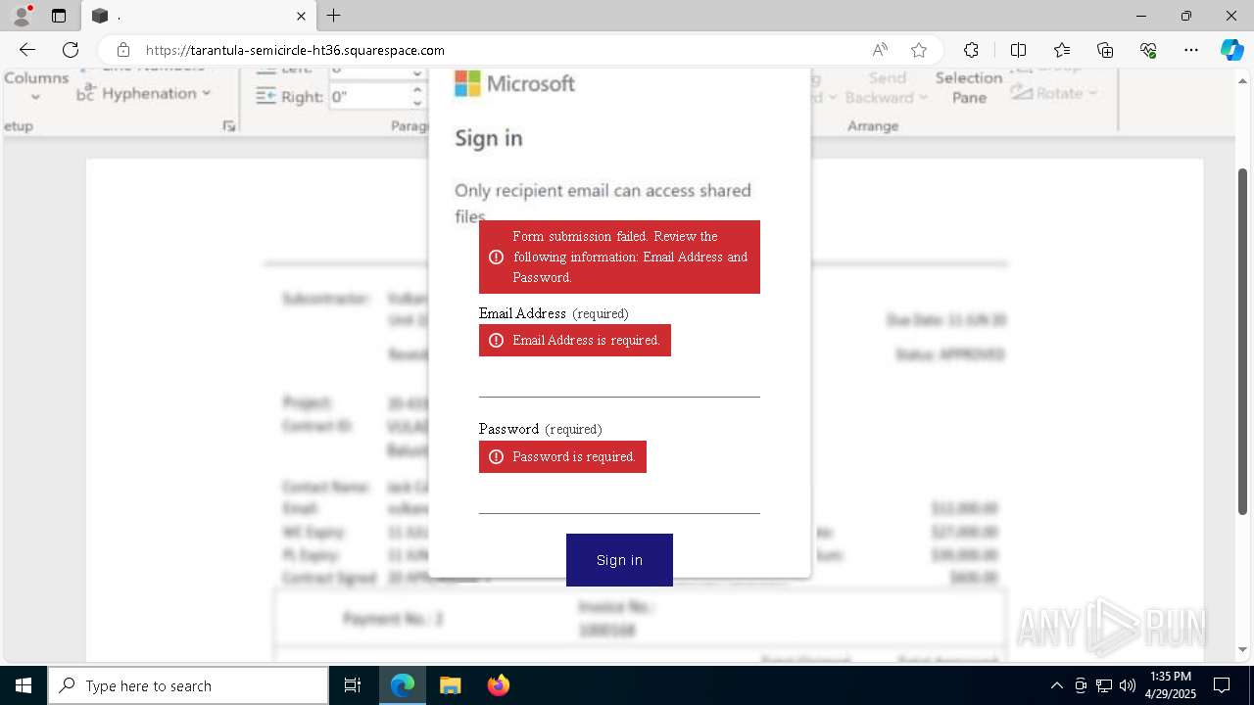The height and width of the screenshot is (705, 1254).
Task: Click Selection Pane in the ribbon
Action: pyautogui.click(x=969, y=87)
